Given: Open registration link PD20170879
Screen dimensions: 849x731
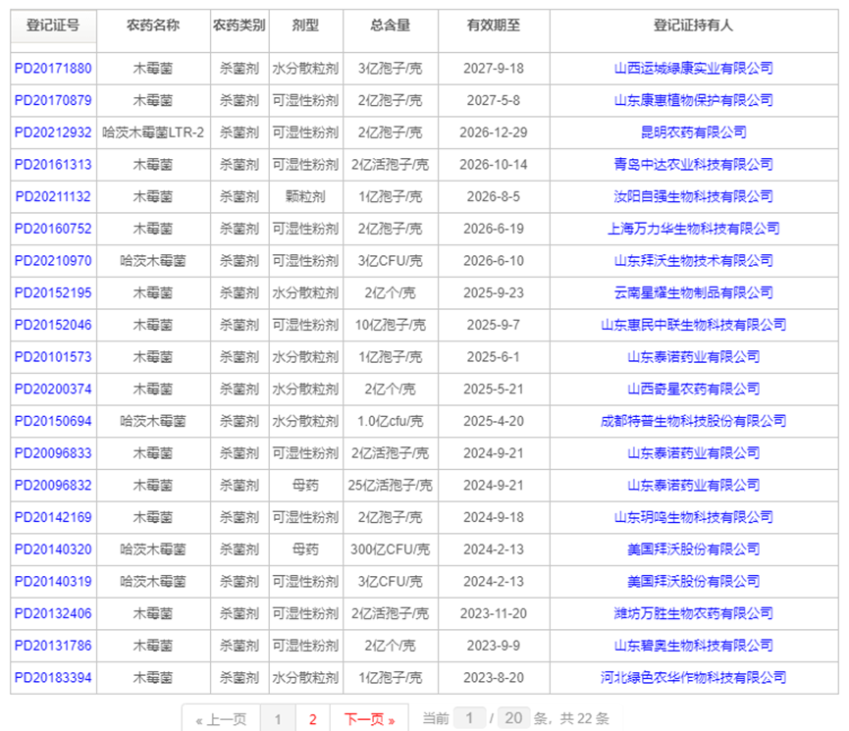Looking at the screenshot, I should tap(53, 100).
